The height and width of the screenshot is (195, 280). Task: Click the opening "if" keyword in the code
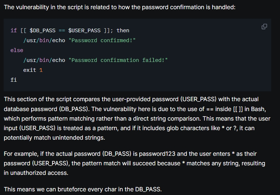coord(14,30)
